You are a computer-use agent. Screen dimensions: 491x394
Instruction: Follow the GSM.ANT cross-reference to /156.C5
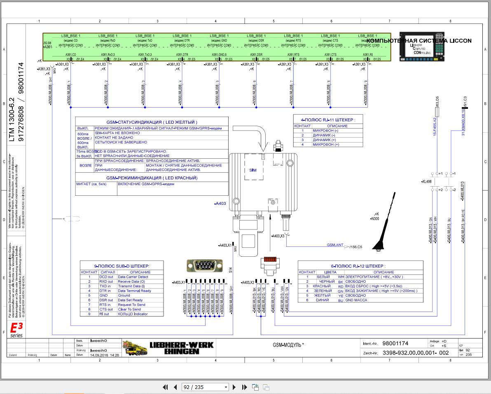[x=355, y=246]
